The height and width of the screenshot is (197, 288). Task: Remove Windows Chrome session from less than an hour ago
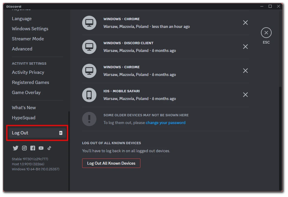tap(245, 23)
